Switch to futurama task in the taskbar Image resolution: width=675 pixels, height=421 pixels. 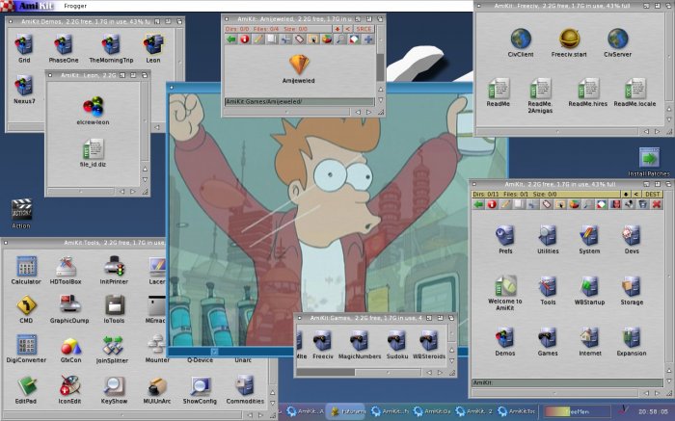point(347,411)
